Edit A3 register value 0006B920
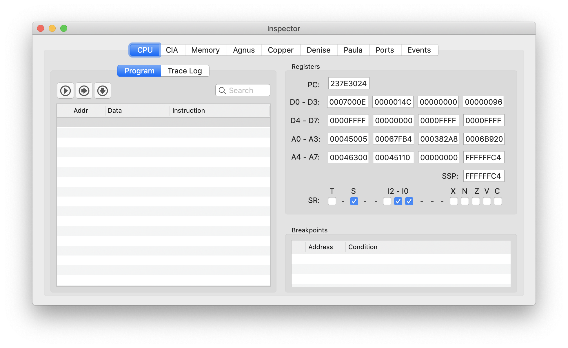568x348 pixels. coord(484,139)
